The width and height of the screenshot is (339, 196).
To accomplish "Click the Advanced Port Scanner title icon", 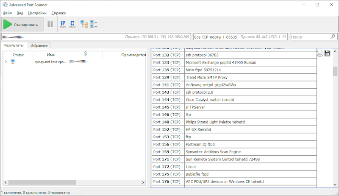I will point(5,5).
